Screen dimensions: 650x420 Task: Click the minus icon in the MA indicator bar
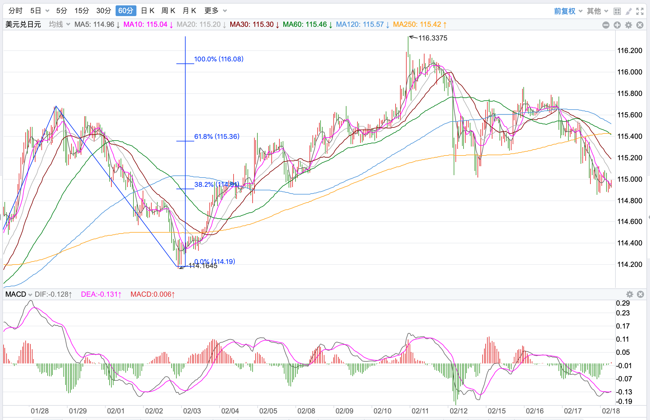pyautogui.click(x=606, y=25)
